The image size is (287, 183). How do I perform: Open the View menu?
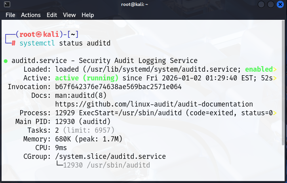[69, 15]
